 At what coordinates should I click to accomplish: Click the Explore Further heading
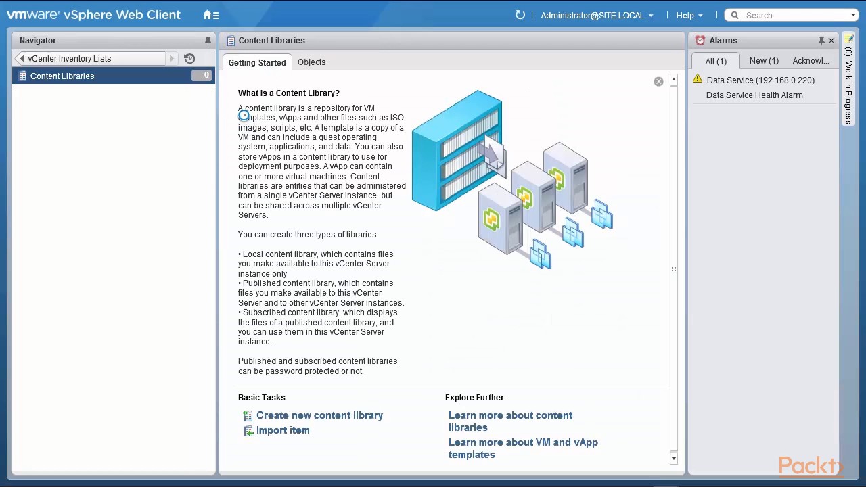474,398
